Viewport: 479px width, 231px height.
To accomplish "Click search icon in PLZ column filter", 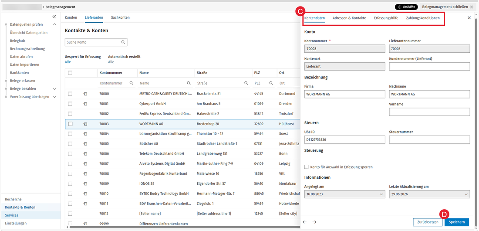I will [271, 83].
